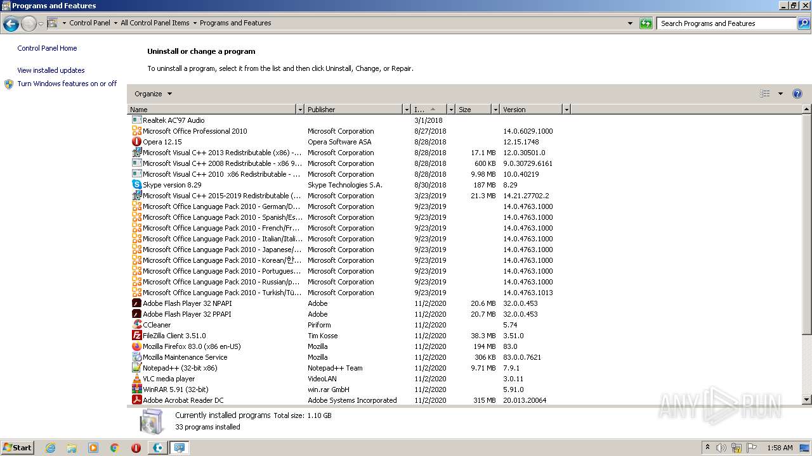Click the Notepad++ program icon
This screenshot has height=456, width=812.
point(136,367)
